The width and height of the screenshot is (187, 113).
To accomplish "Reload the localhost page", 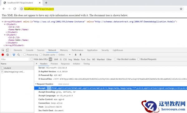I will 15,9.
